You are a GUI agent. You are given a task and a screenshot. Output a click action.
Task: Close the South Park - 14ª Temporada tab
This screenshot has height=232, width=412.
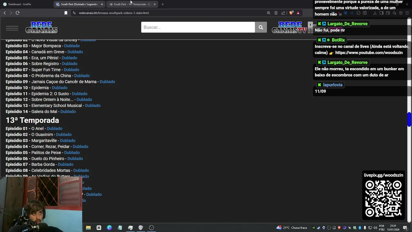click(x=155, y=4)
